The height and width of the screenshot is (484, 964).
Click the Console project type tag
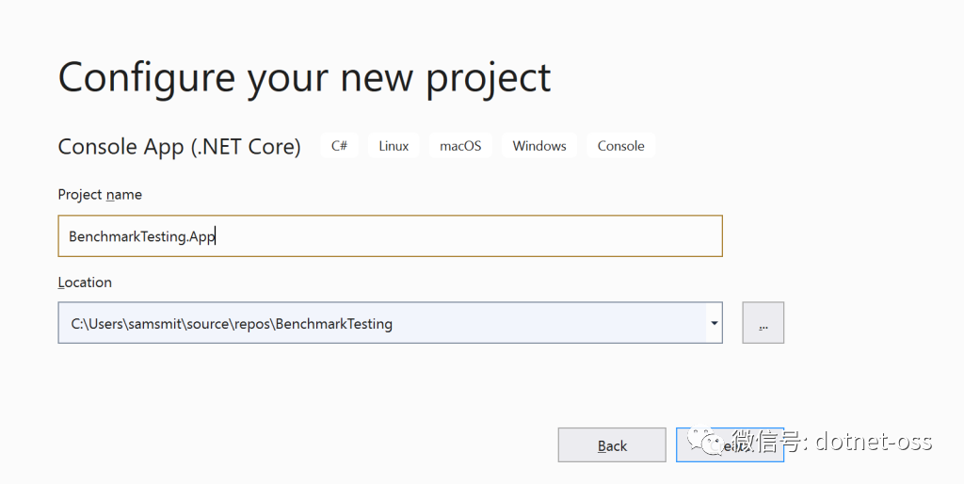point(621,146)
